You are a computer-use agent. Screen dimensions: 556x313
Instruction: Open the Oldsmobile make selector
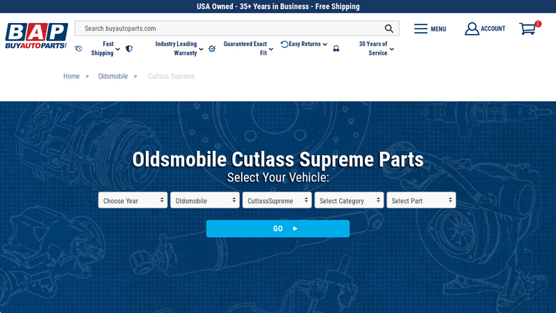pyautogui.click(x=205, y=200)
